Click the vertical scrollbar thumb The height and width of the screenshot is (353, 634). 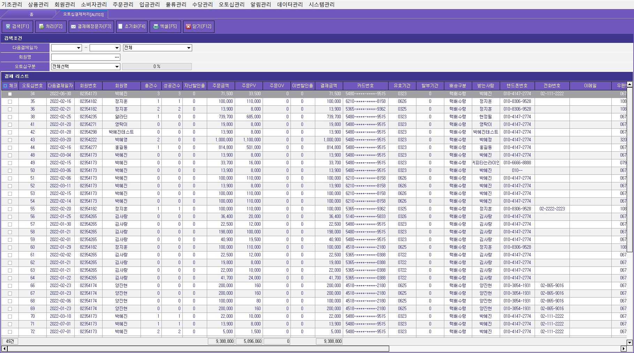(629, 169)
